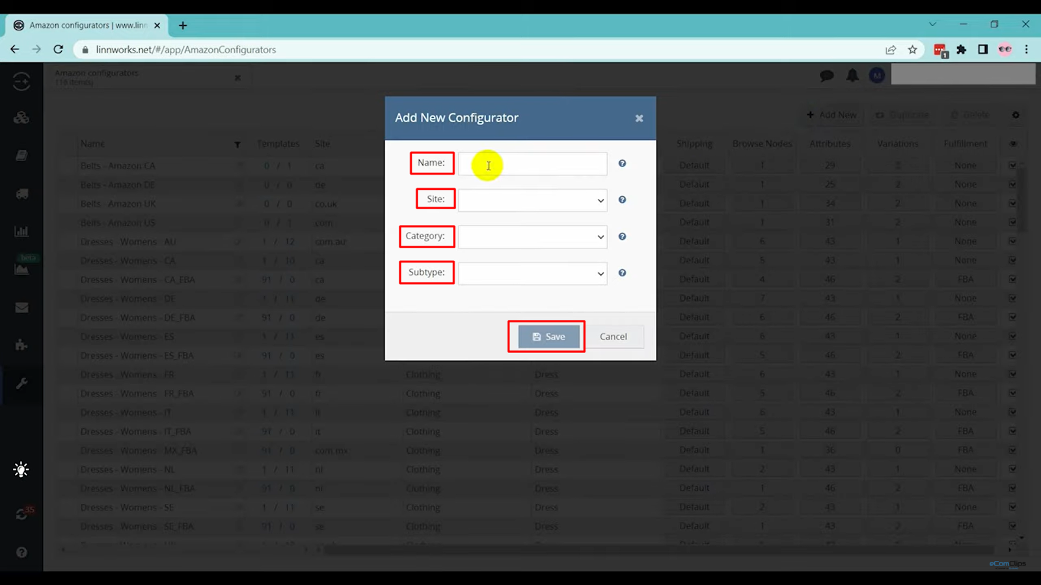Sort by the Templates column header

pos(278,144)
